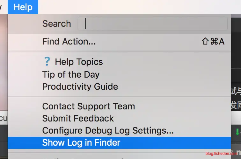Click the partially visible menu left of Help
241x159 pixels.
pos(2,7)
